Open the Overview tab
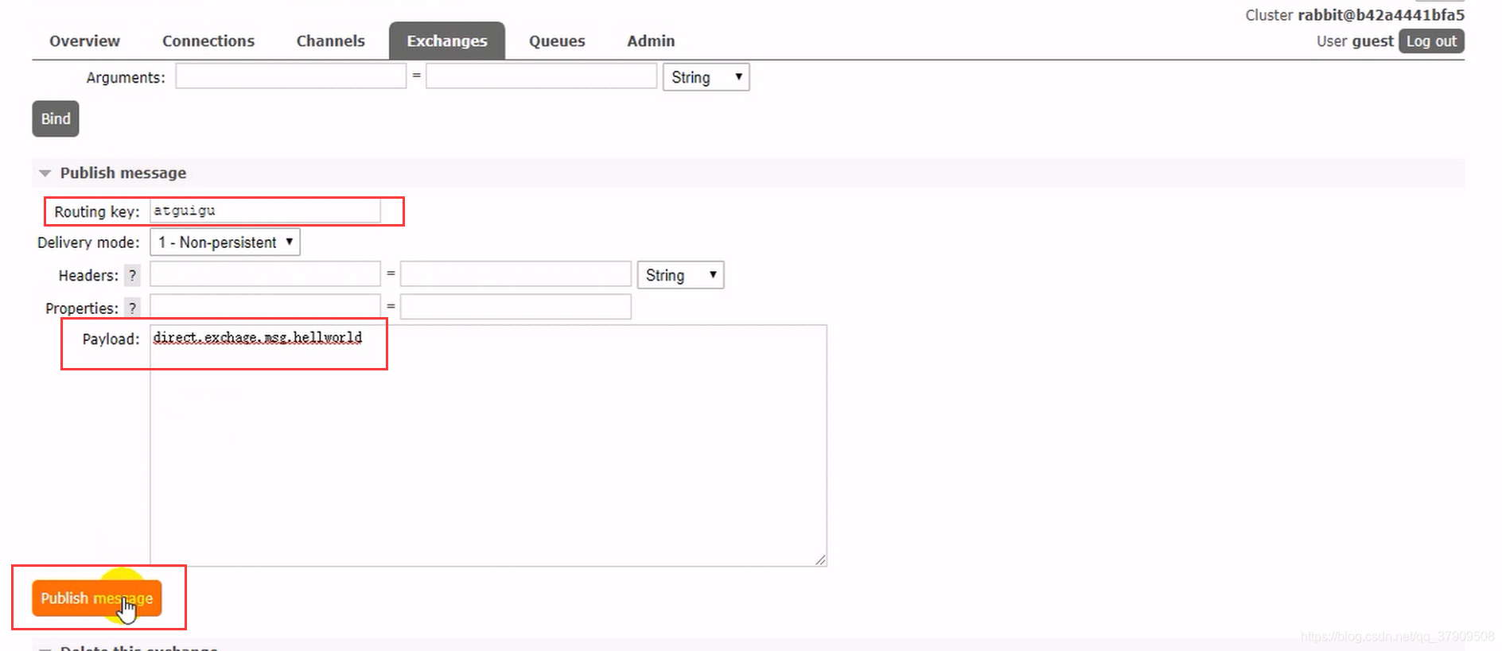The width and height of the screenshot is (1502, 651). coord(84,41)
